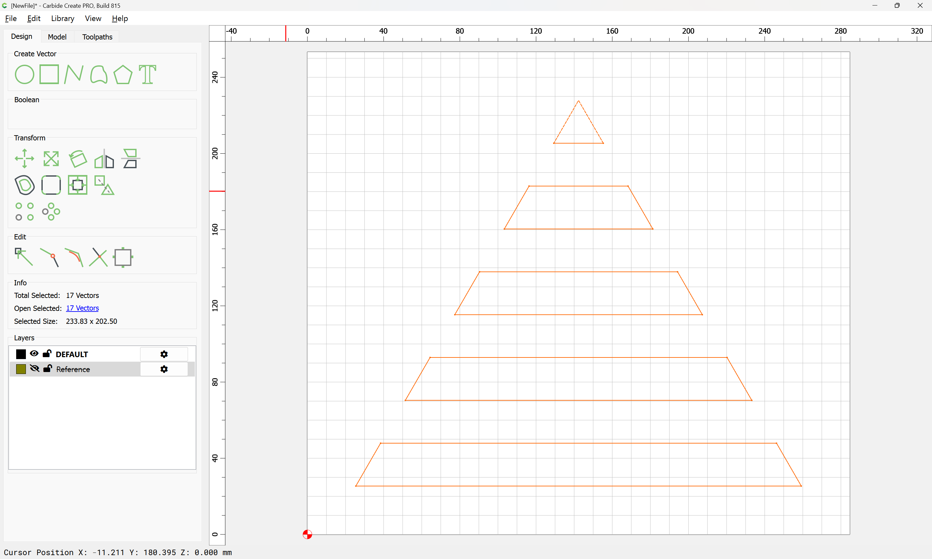This screenshot has width=932, height=559.
Task: Open DEFAULT layer settings gear
Action: (164, 354)
